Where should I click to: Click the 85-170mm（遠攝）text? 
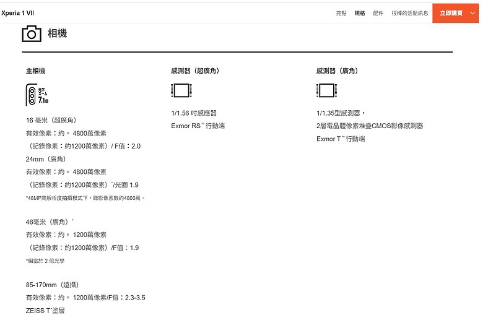(53, 285)
